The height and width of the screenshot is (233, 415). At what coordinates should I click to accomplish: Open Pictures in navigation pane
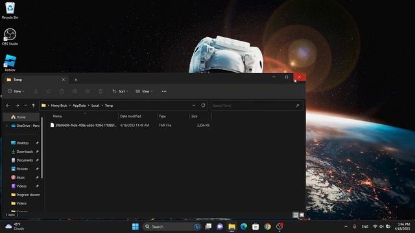tap(22, 169)
